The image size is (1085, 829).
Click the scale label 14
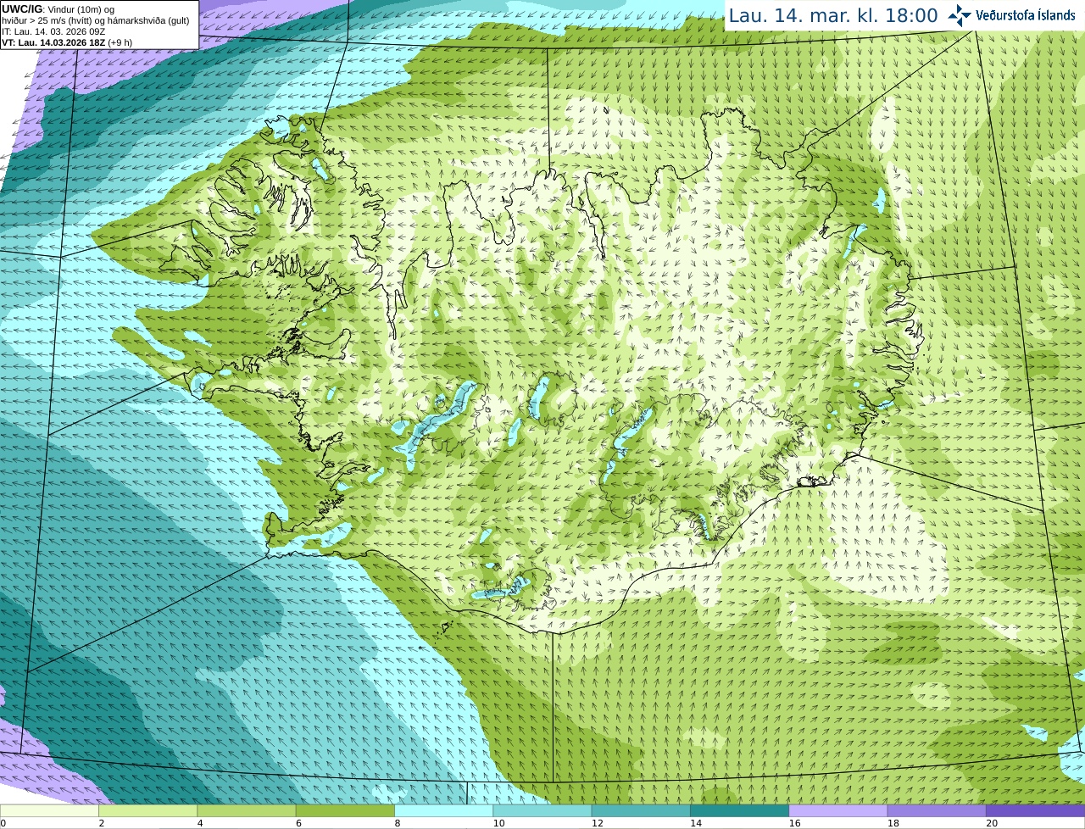click(x=696, y=823)
